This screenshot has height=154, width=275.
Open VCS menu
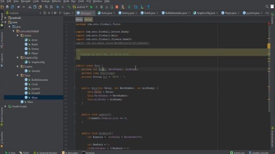[89, 1]
